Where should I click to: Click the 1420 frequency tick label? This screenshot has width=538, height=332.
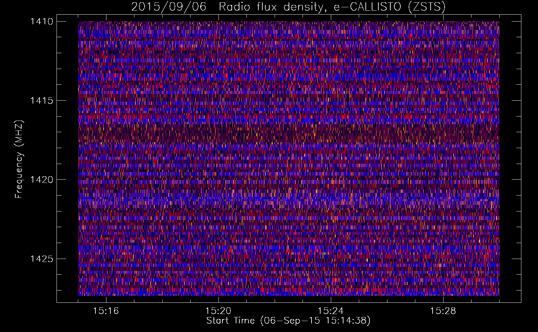(42, 180)
